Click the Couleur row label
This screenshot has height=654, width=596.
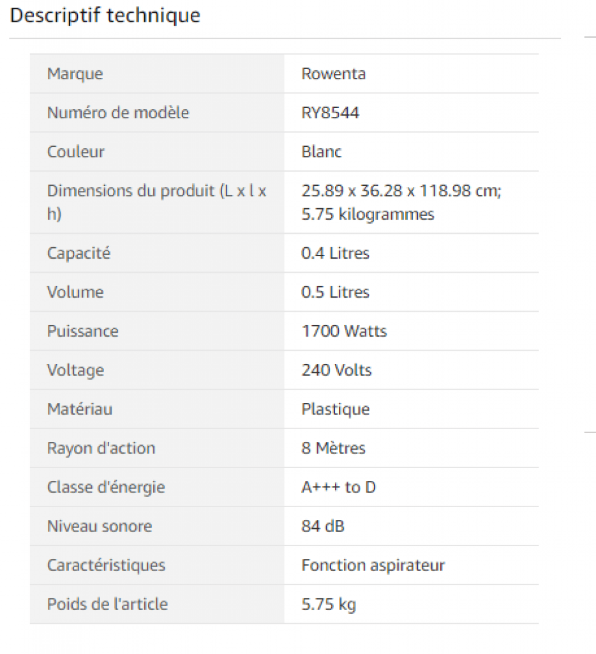[75, 151]
